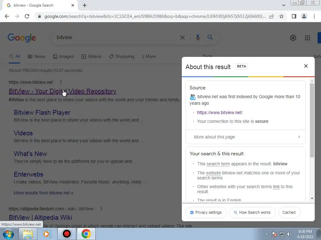Image resolution: width=321 pixels, height=240 pixels.
Task: Select the All results tab
Action: pyautogui.click(x=14, y=57)
